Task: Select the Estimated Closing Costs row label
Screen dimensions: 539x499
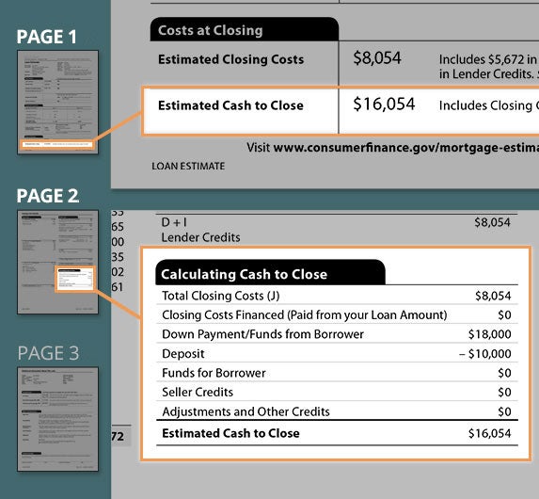Action: pos(231,59)
